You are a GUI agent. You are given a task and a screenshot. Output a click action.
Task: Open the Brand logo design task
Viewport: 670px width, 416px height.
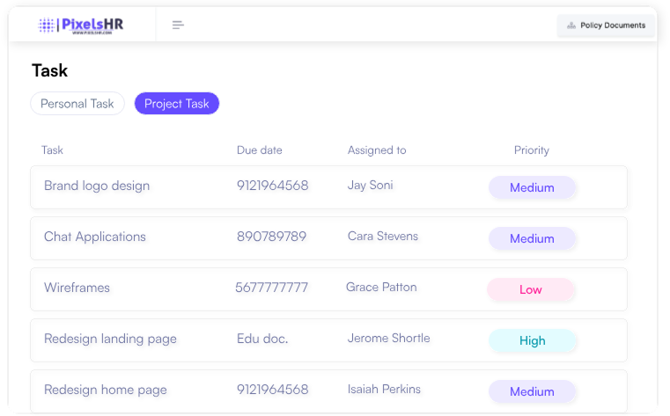(x=97, y=186)
